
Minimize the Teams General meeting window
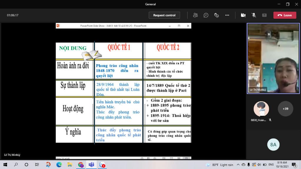(279, 4)
